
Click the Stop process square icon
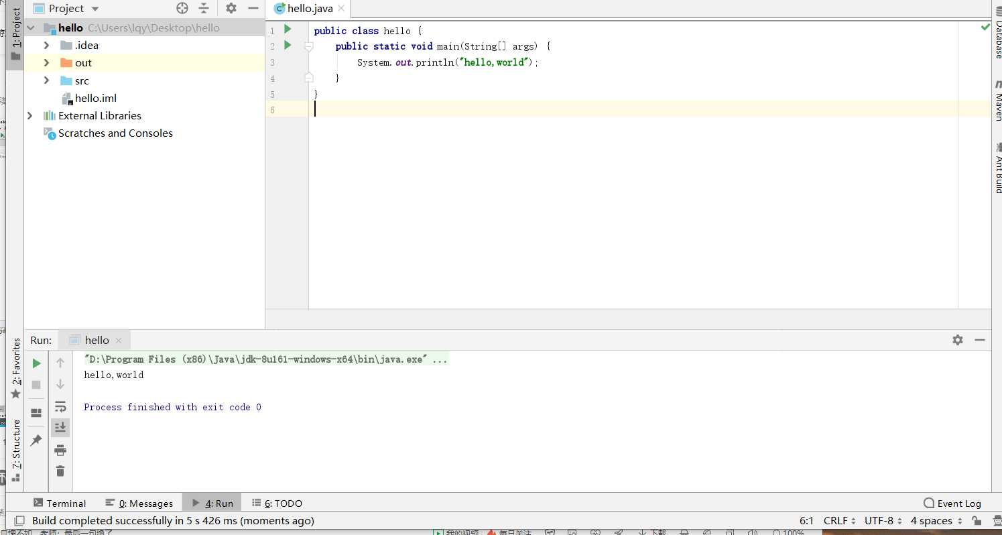pyautogui.click(x=37, y=385)
